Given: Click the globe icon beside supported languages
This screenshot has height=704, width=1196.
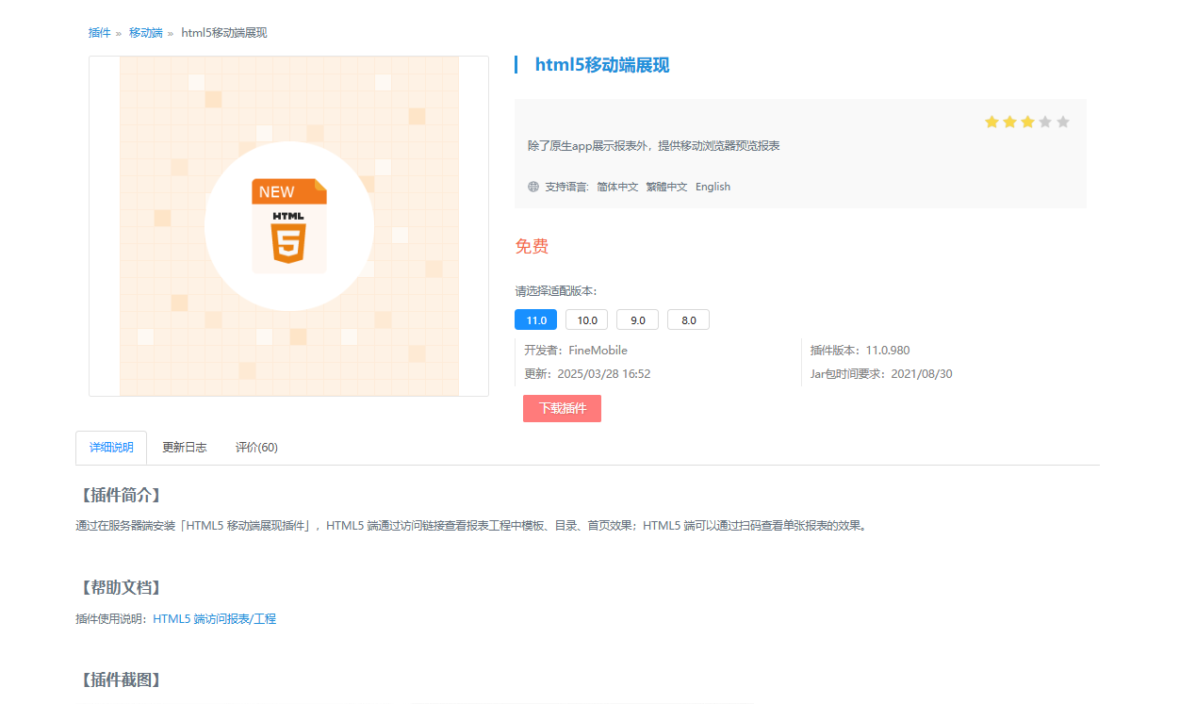Looking at the screenshot, I should pos(533,187).
